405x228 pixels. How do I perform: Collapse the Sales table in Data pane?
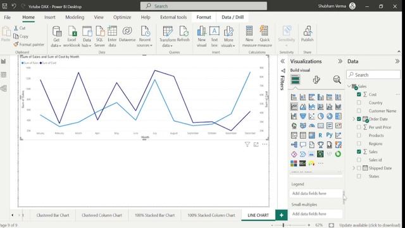click(x=349, y=86)
